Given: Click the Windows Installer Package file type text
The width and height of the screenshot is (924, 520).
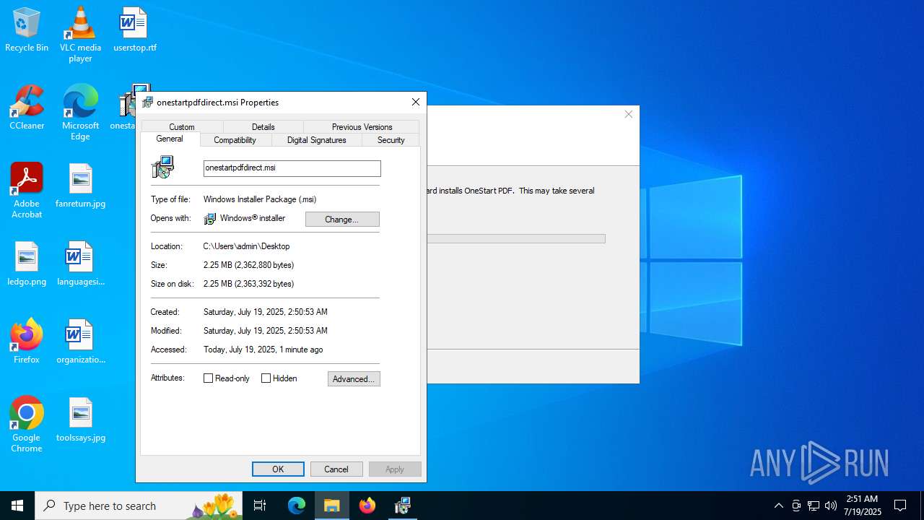Looking at the screenshot, I should click(260, 199).
